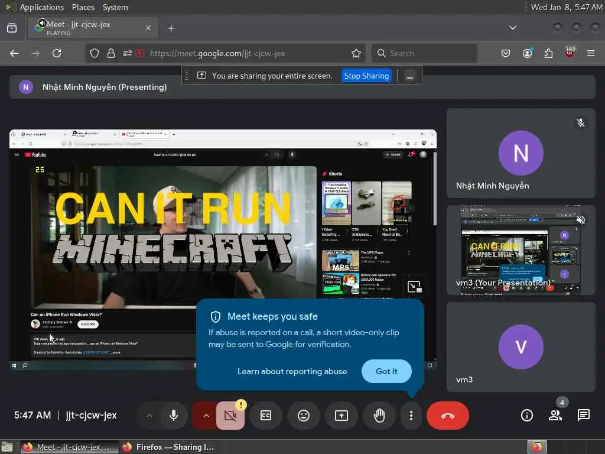Raise hand in the meeting
The height and width of the screenshot is (454, 605).
(379, 416)
